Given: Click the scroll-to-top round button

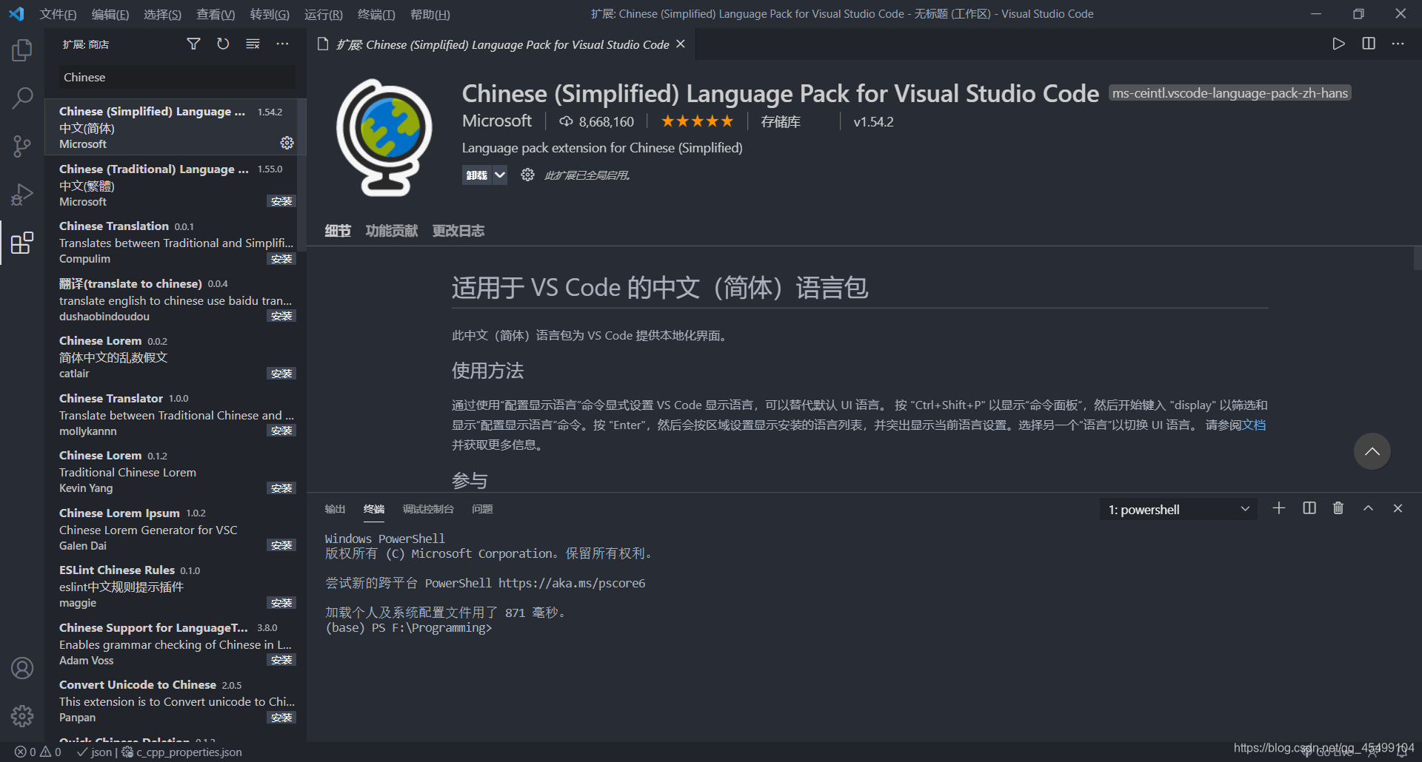Looking at the screenshot, I should (1372, 451).
